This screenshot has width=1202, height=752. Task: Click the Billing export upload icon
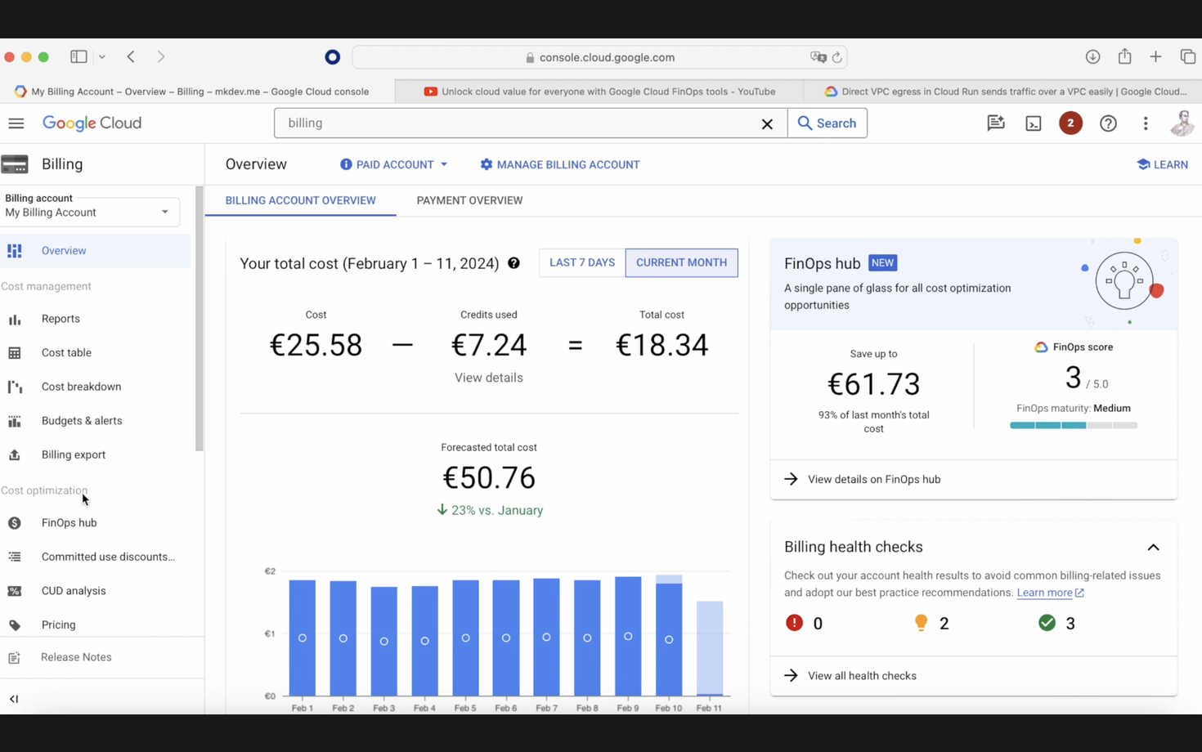point(15,454)
